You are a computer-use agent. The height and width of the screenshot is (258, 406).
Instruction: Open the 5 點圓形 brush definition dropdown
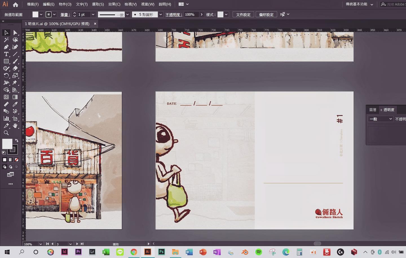point(161,14)
